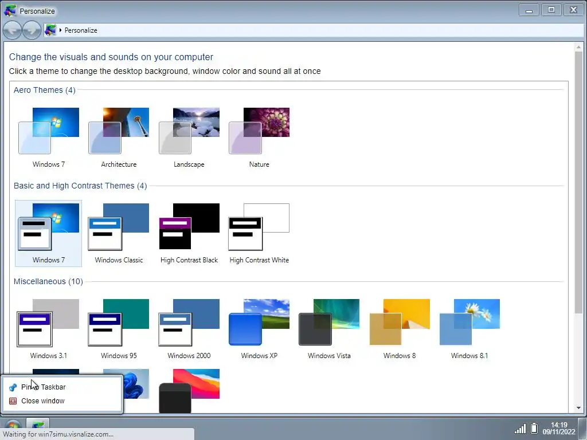Expand the breadcrumb arrow before Personalize
The image size is (587, 440).
coord(60,30)
